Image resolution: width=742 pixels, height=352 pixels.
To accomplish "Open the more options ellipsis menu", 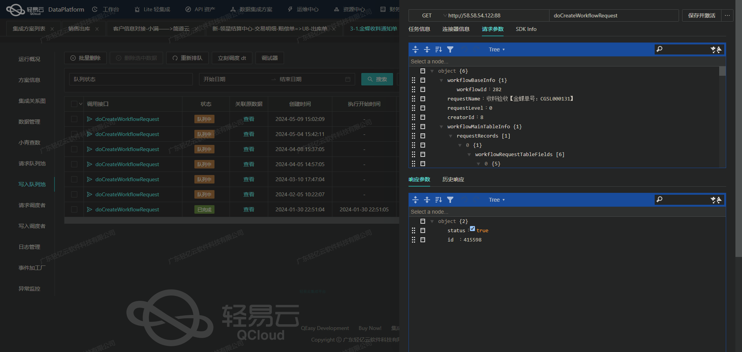I will click(x=727, y=15).
